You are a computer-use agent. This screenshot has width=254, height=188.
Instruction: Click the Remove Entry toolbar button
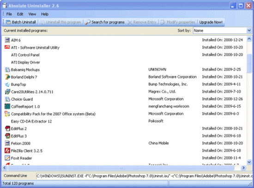pos(142,22)
